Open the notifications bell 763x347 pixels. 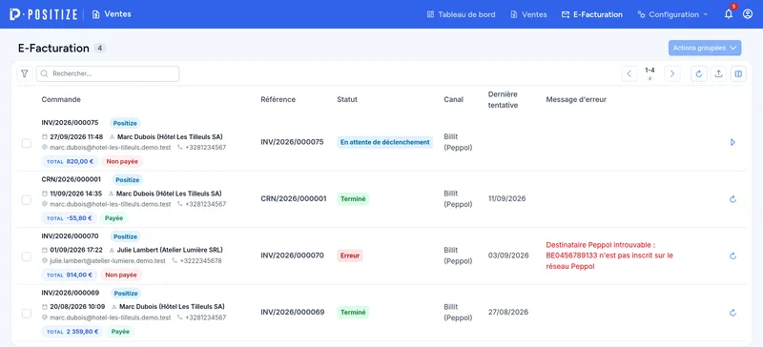pyautogui.click(x=729, y=14)
